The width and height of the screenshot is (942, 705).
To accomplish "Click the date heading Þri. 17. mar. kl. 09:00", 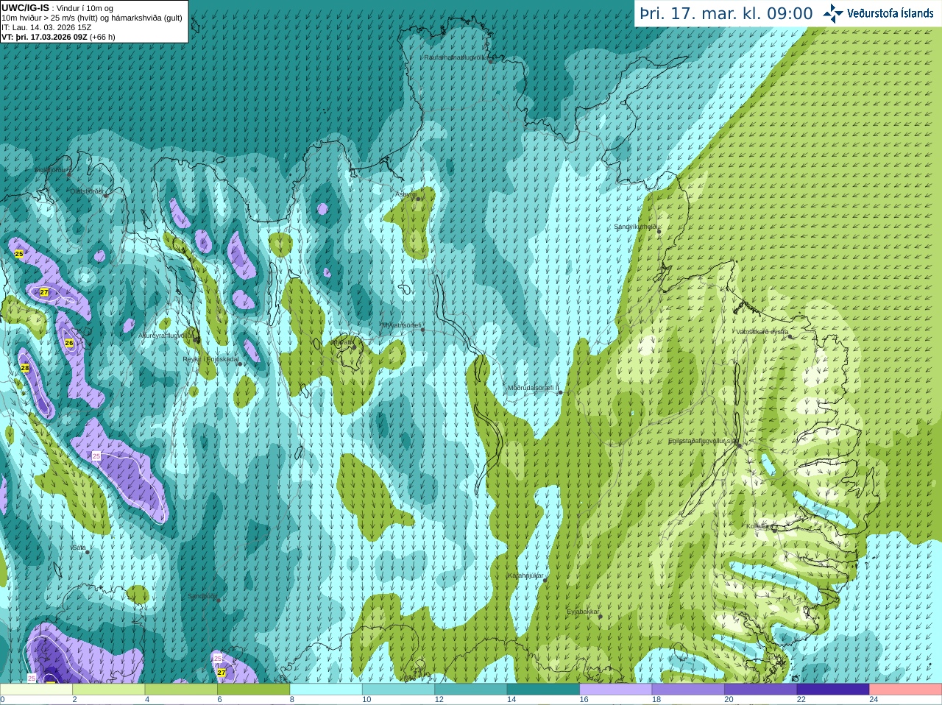I will click(726, 14).
